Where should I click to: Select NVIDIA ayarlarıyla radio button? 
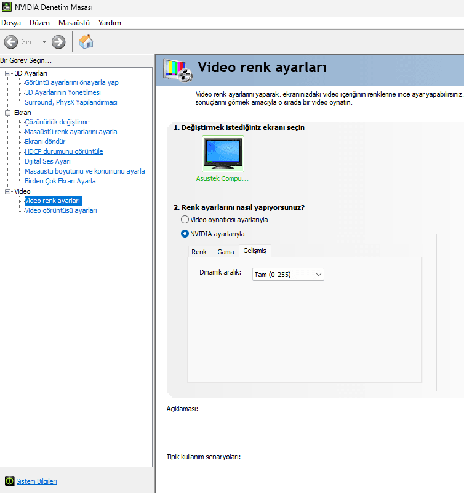click(185, 234)
